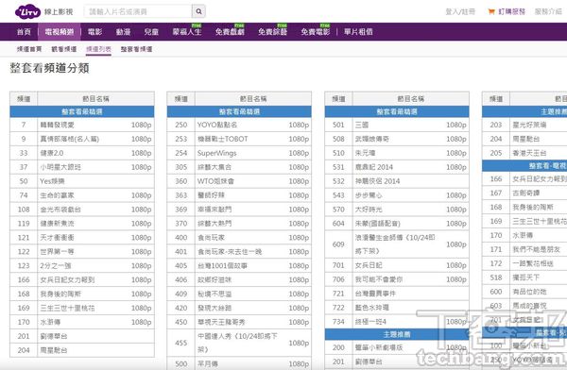
Task: Click channel 518 獨孤天下 entry
Action: (x=524, y=277)
